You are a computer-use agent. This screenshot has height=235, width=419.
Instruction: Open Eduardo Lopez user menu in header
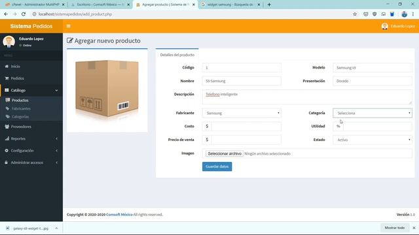(x=398, y=26)
